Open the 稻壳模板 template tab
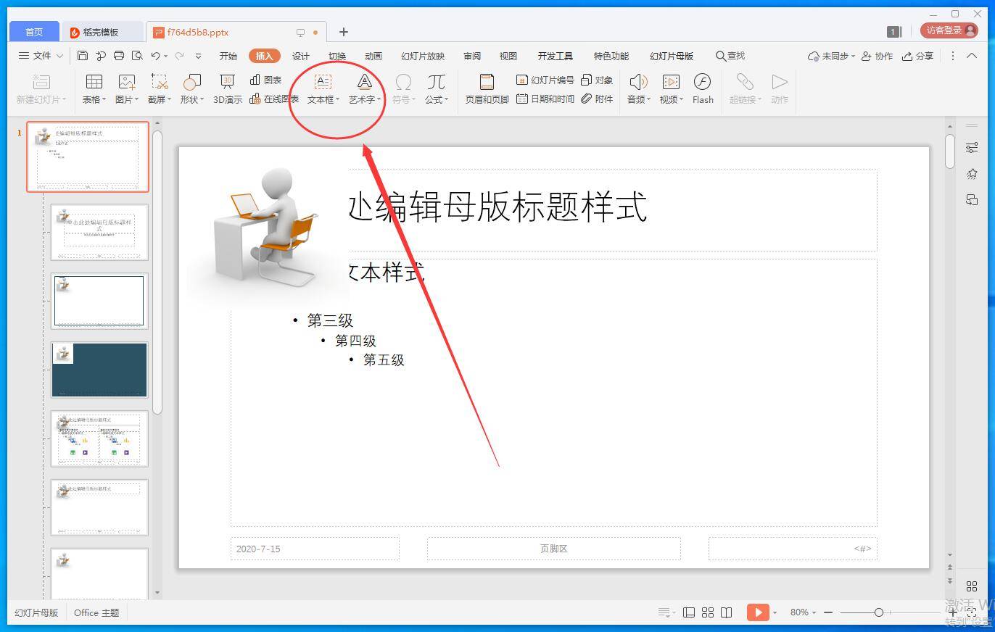995x632 pixels. click(x=101, y=32)
